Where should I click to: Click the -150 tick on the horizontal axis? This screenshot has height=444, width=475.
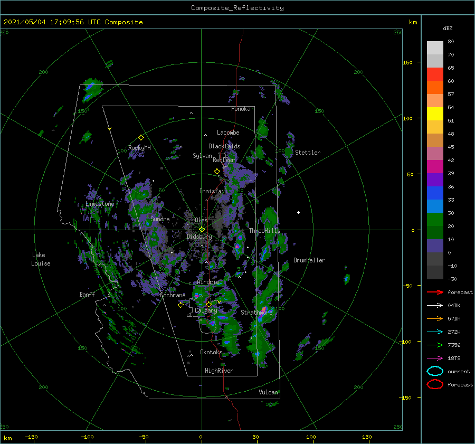point(31,437)
